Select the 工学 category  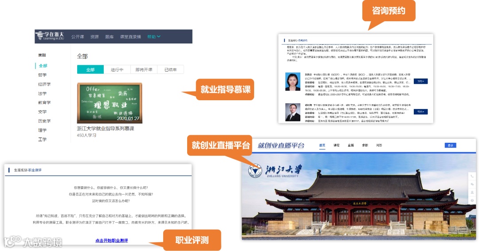click(43, 139)
